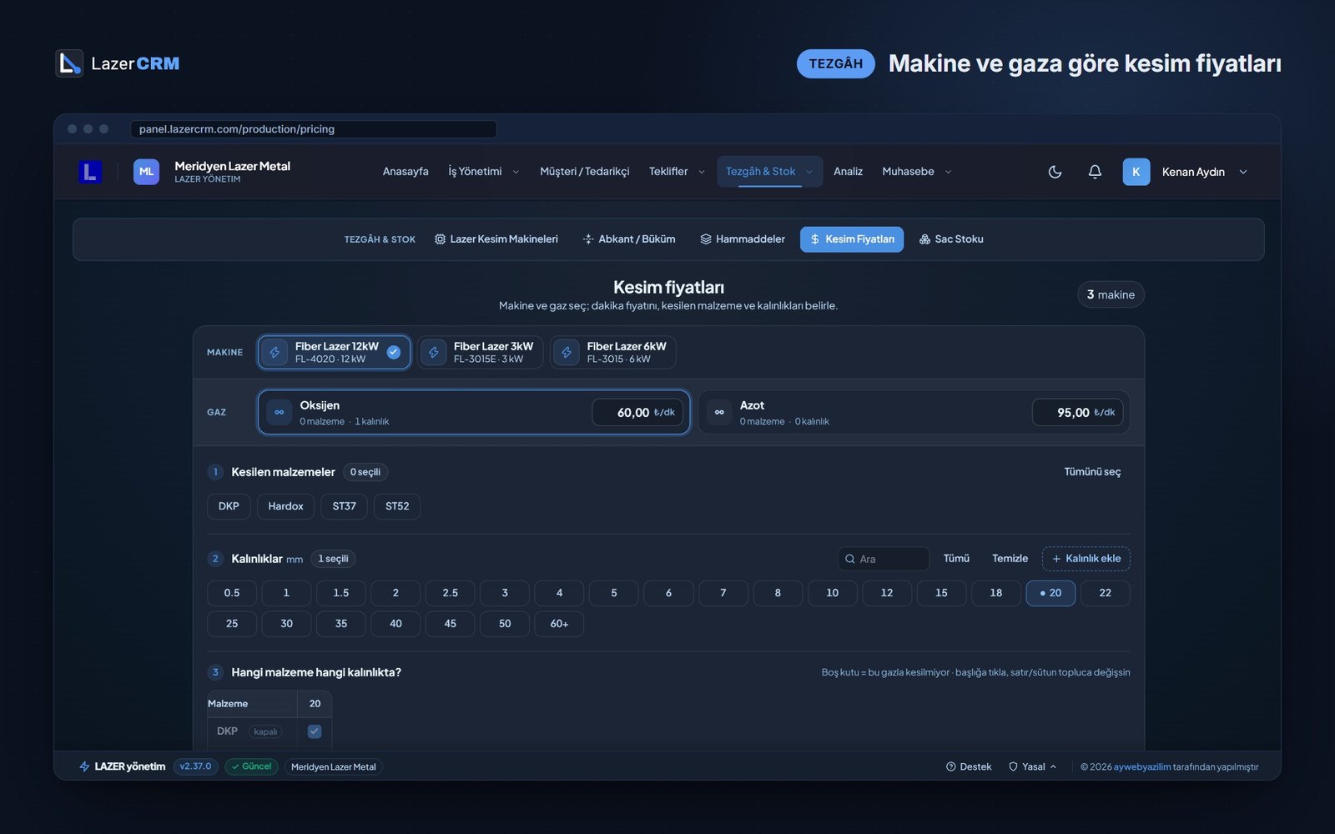Click Tümünü seç for materials

(x=1092, y=472)
